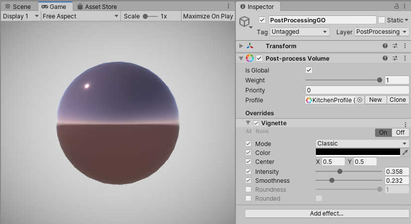Click the Priority input field
The image size is (411, 224).
point(357,90)
